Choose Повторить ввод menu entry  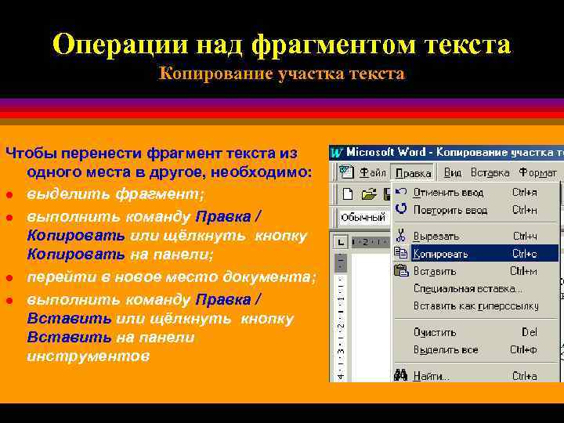[x=476, y=210]
